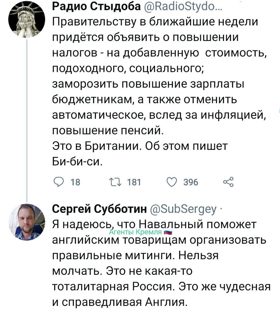Click the Агенты Кремля watermark text

(135, 232)
